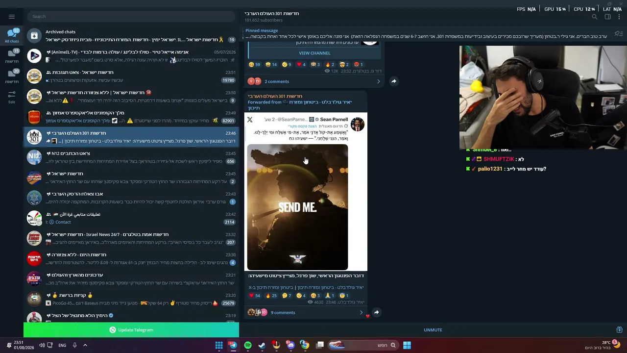Open the taskbar weather widget
627x353 pixels.
603,345
